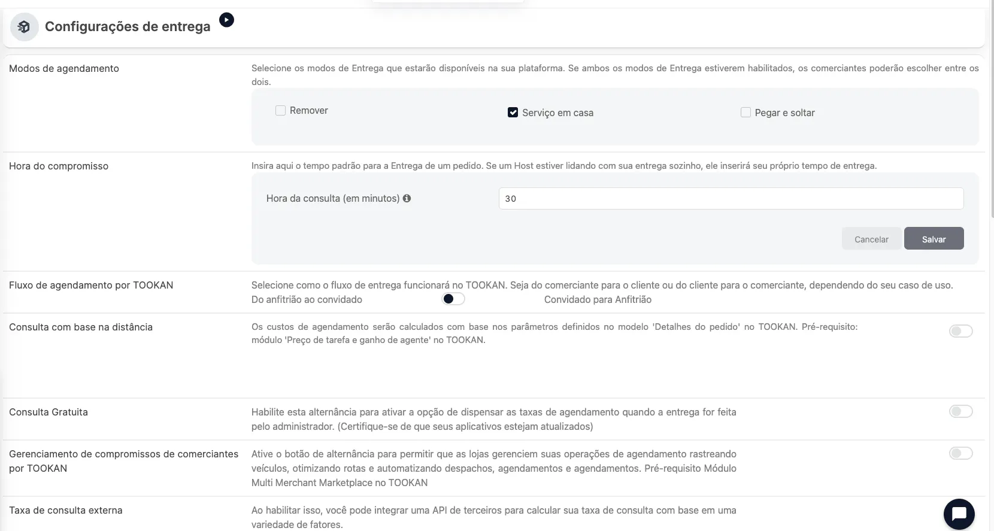Enable the Consulta Gratuita switch

(x=960, y=411)
